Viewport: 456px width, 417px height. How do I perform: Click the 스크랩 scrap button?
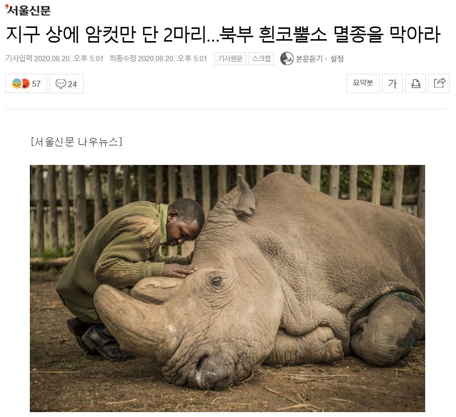tap(261, 59)
